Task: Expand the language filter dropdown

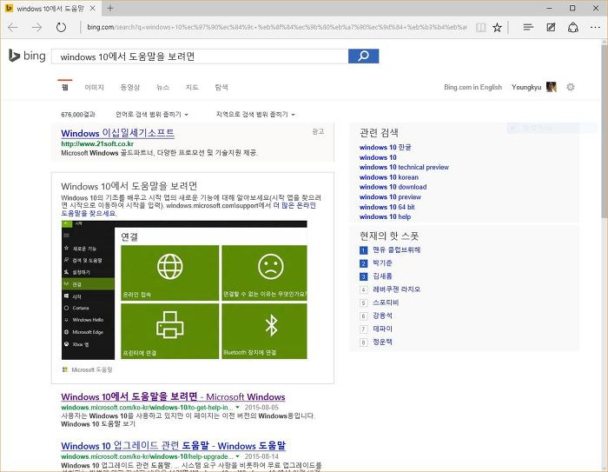Action: pos(152,114)
